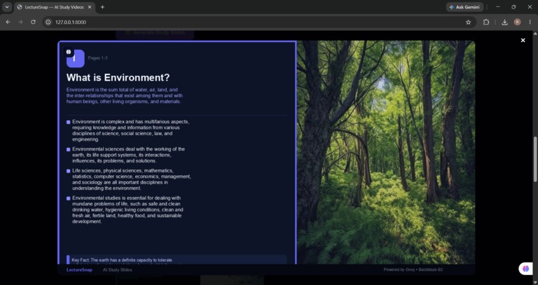538x285 pixels.
Task: Click the Generate Study Slides button behind overlay
Action: tap(155, 33)
